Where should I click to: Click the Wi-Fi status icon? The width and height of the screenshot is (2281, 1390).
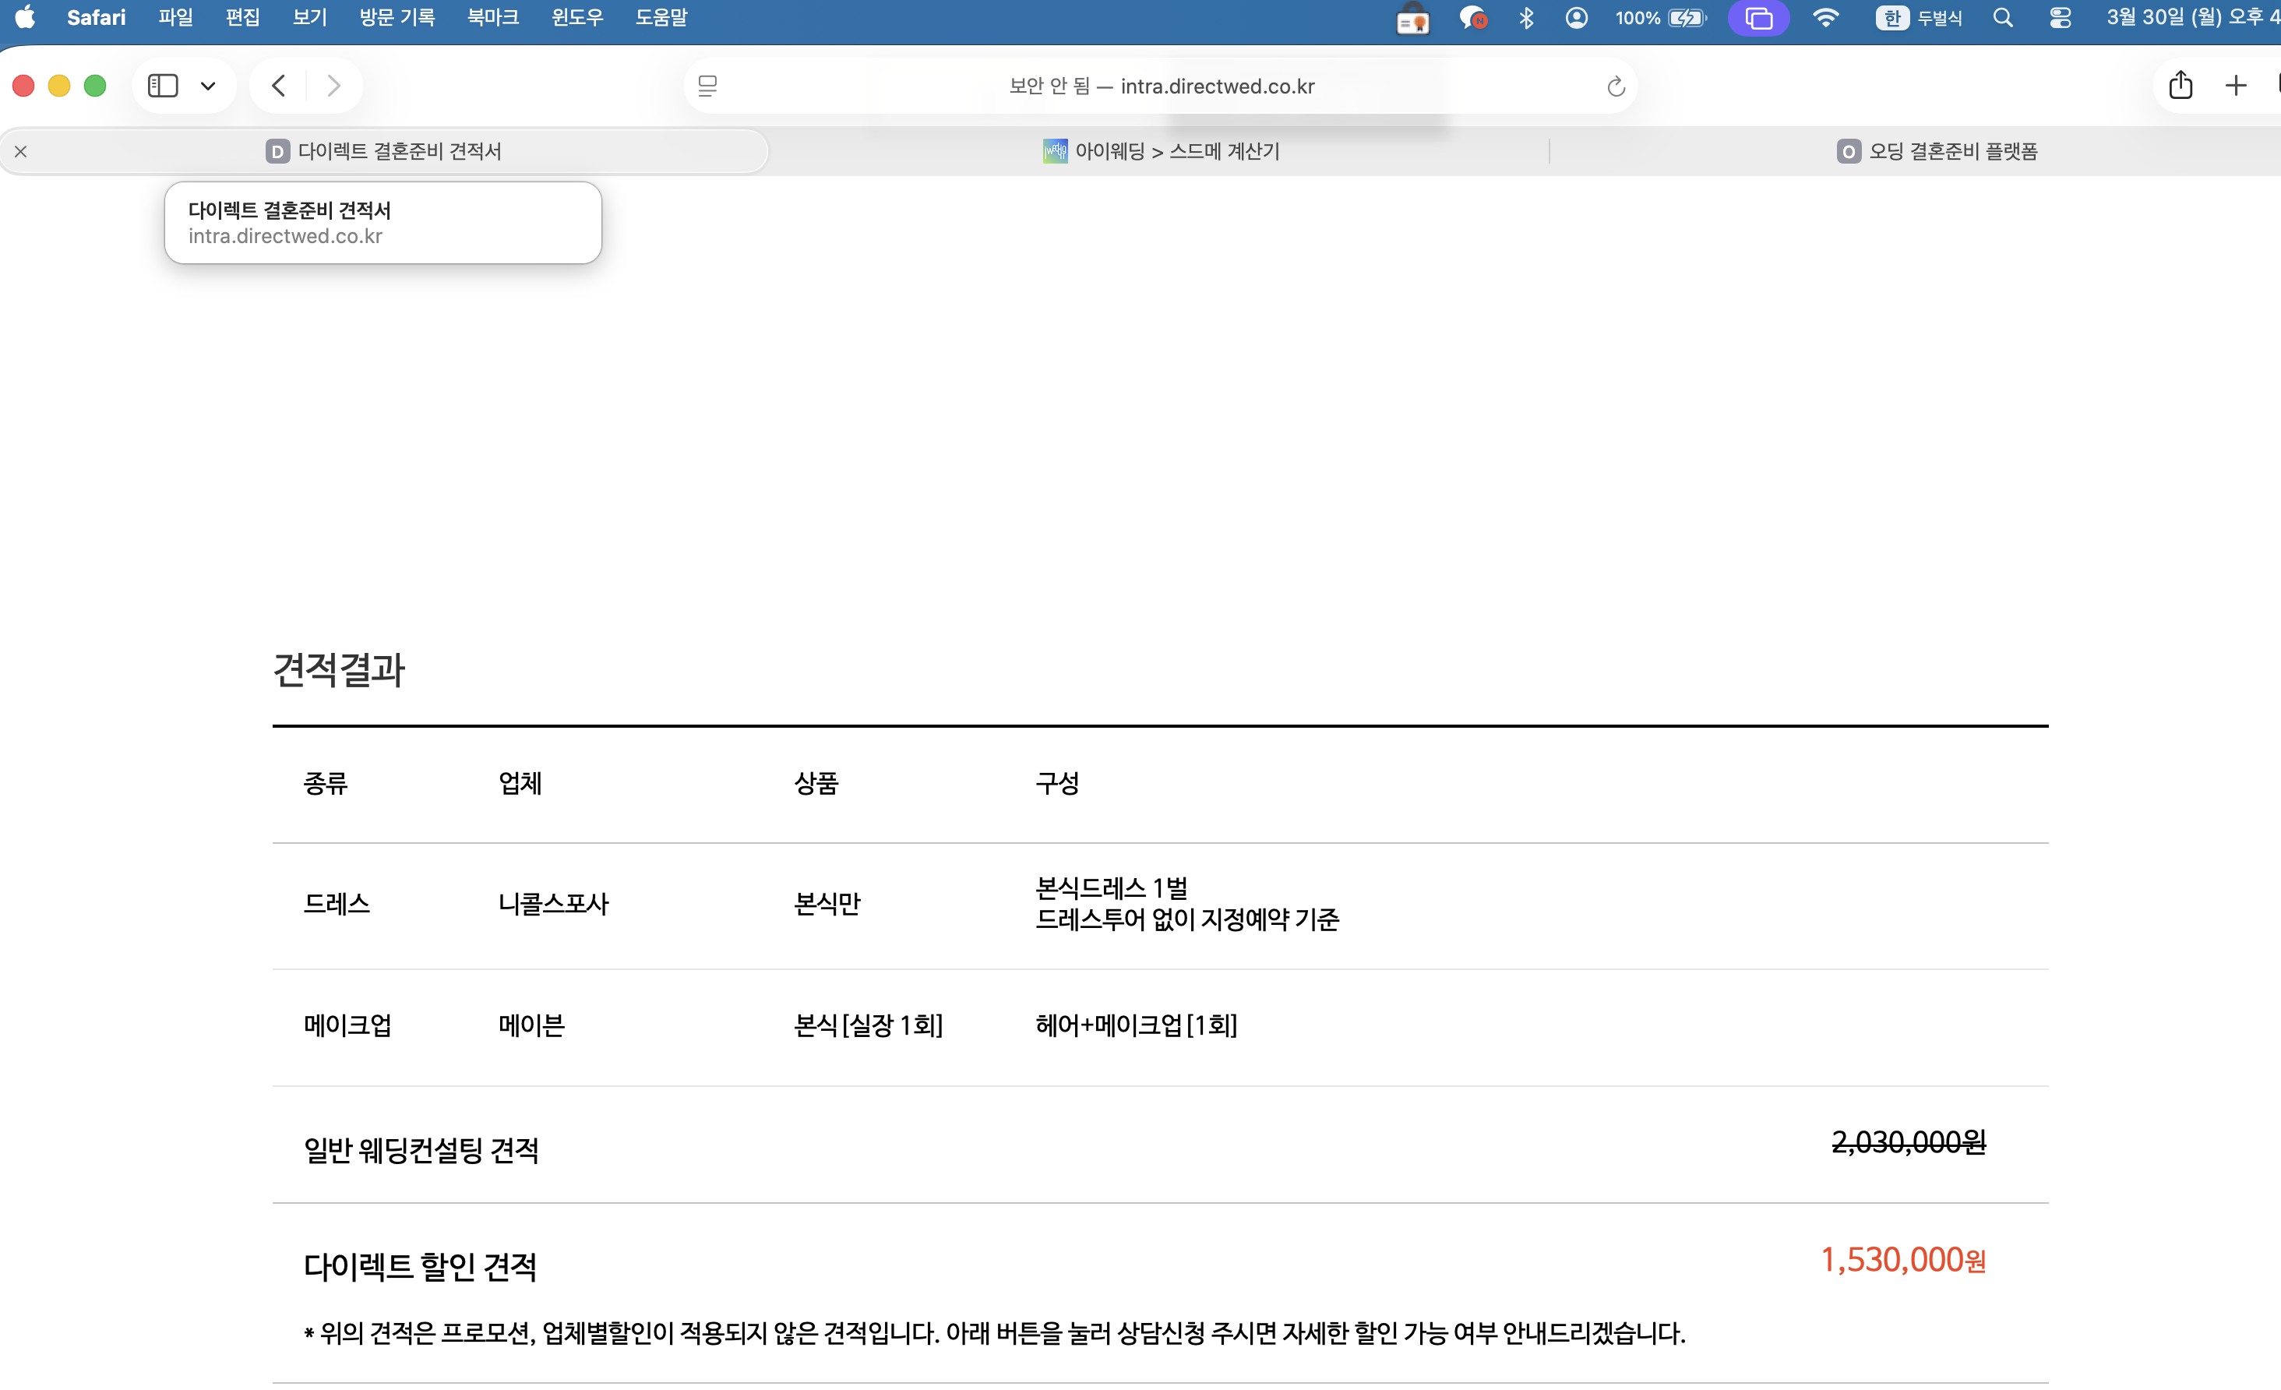point(1827,18)
